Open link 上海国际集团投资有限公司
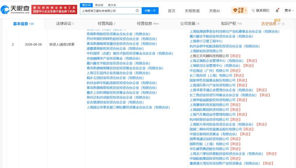This screenshot has height=168, width=296. (x=209, y=110)
